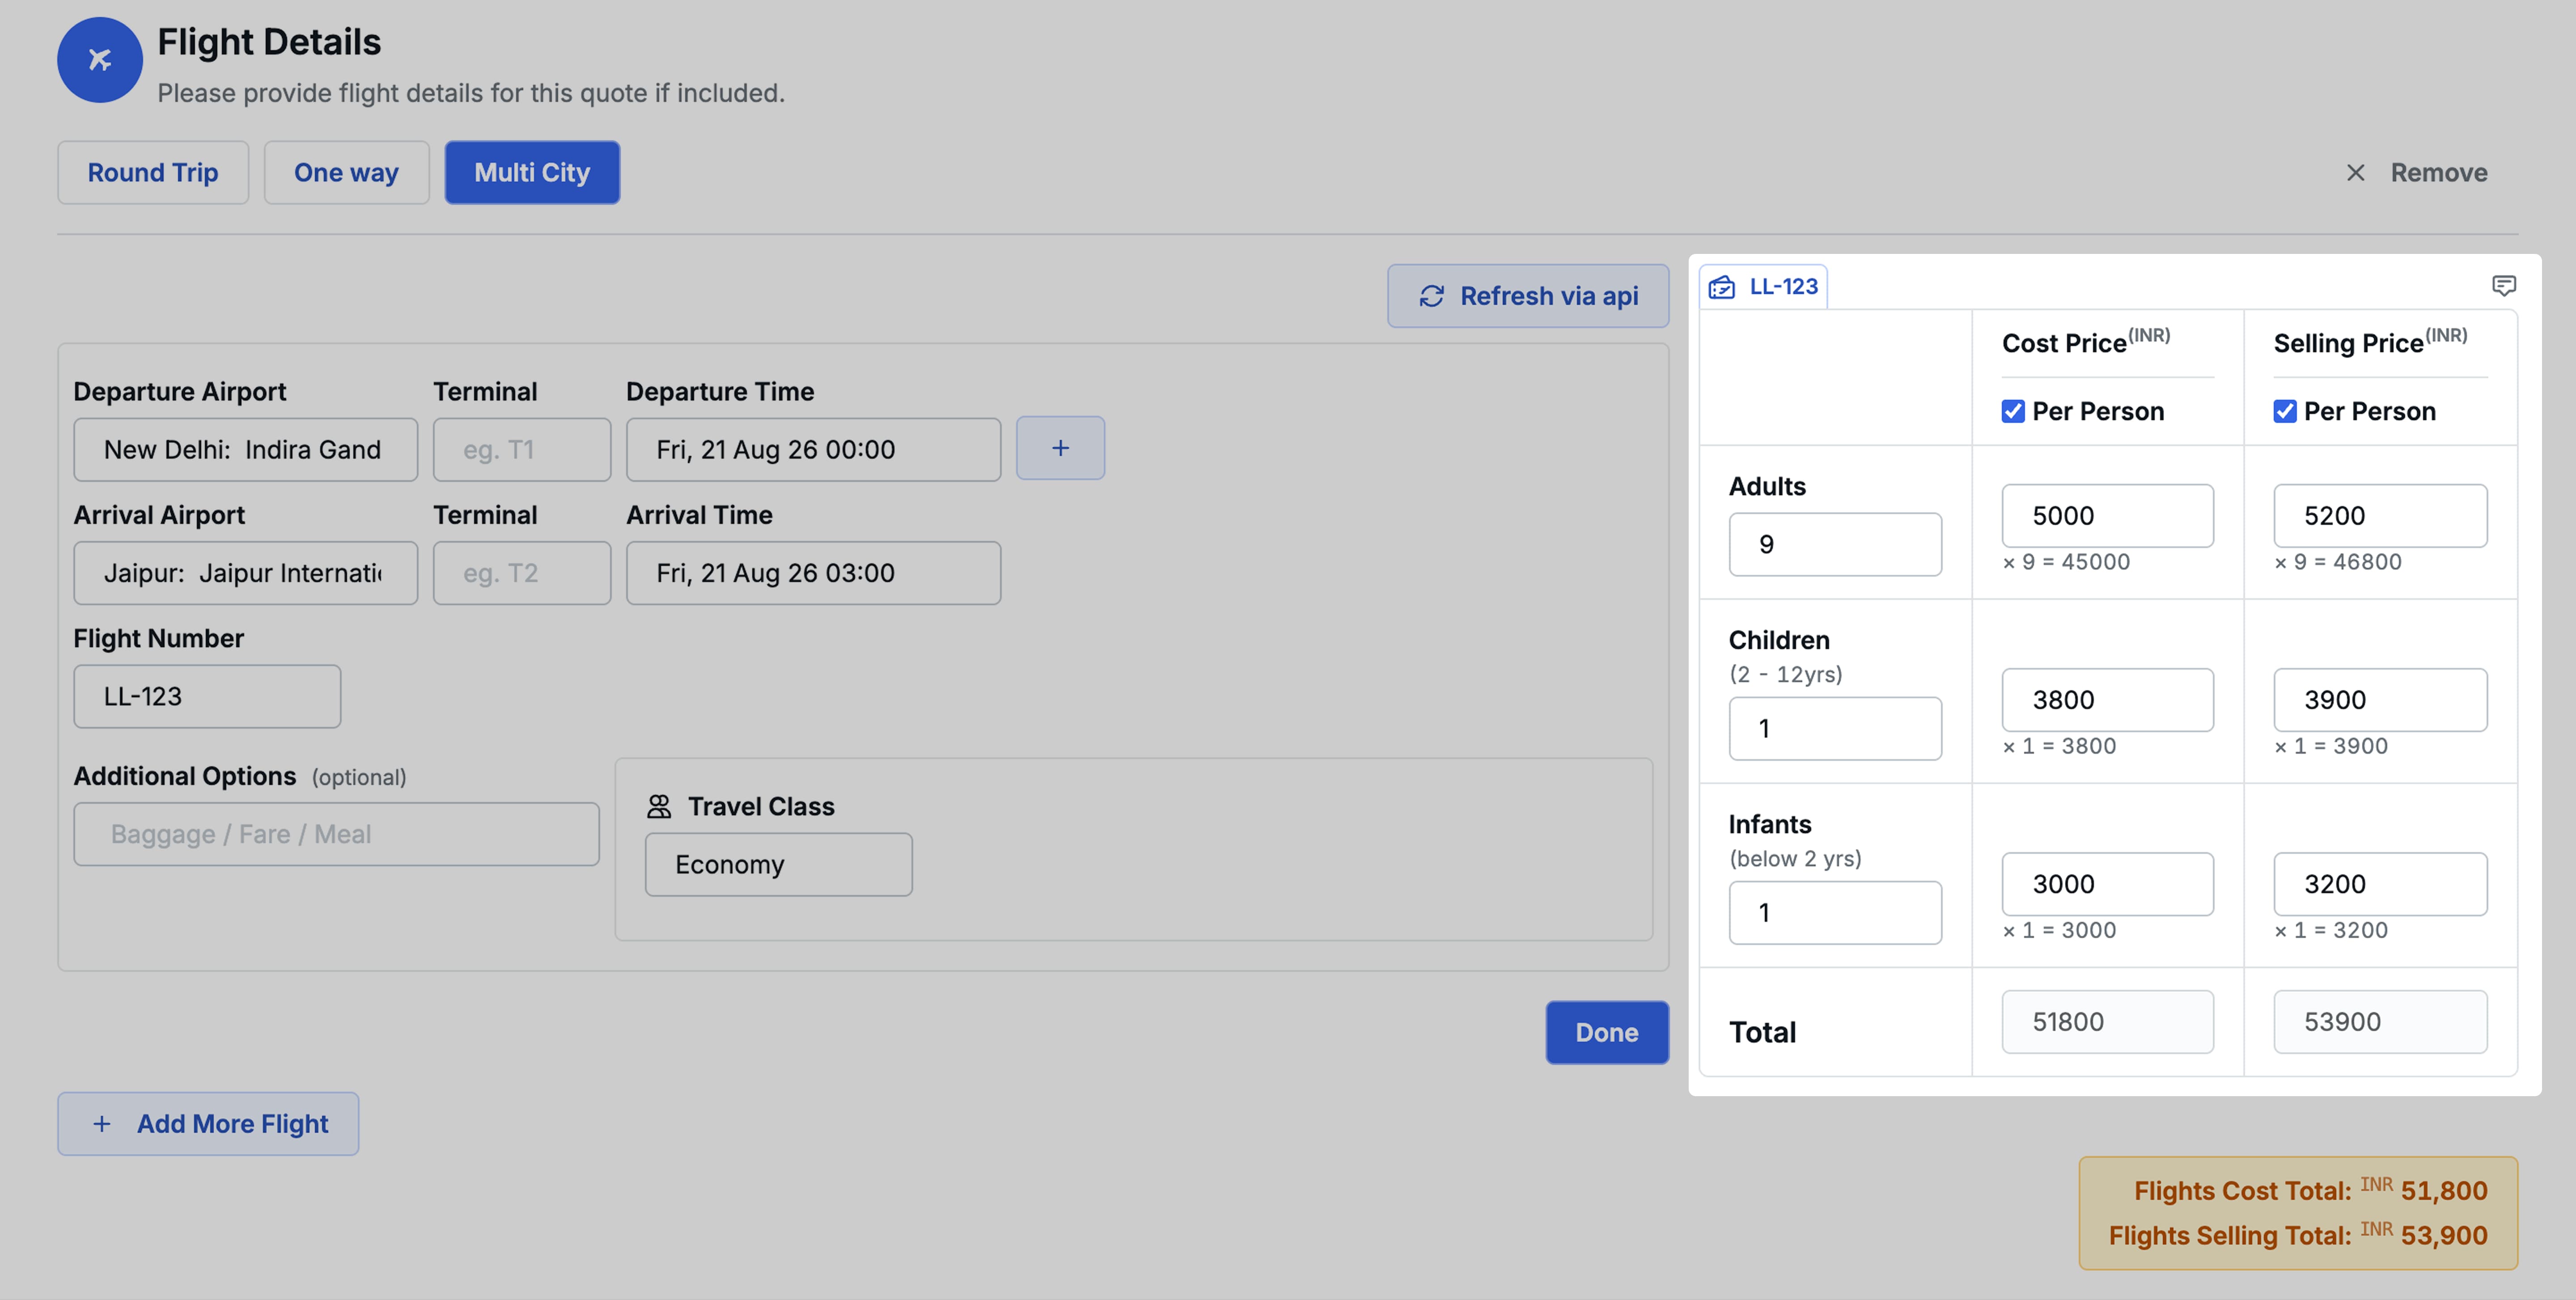Focus the arrival Terminal field eg. T2
The image size is (2576, 1300).
pos(522,573)
